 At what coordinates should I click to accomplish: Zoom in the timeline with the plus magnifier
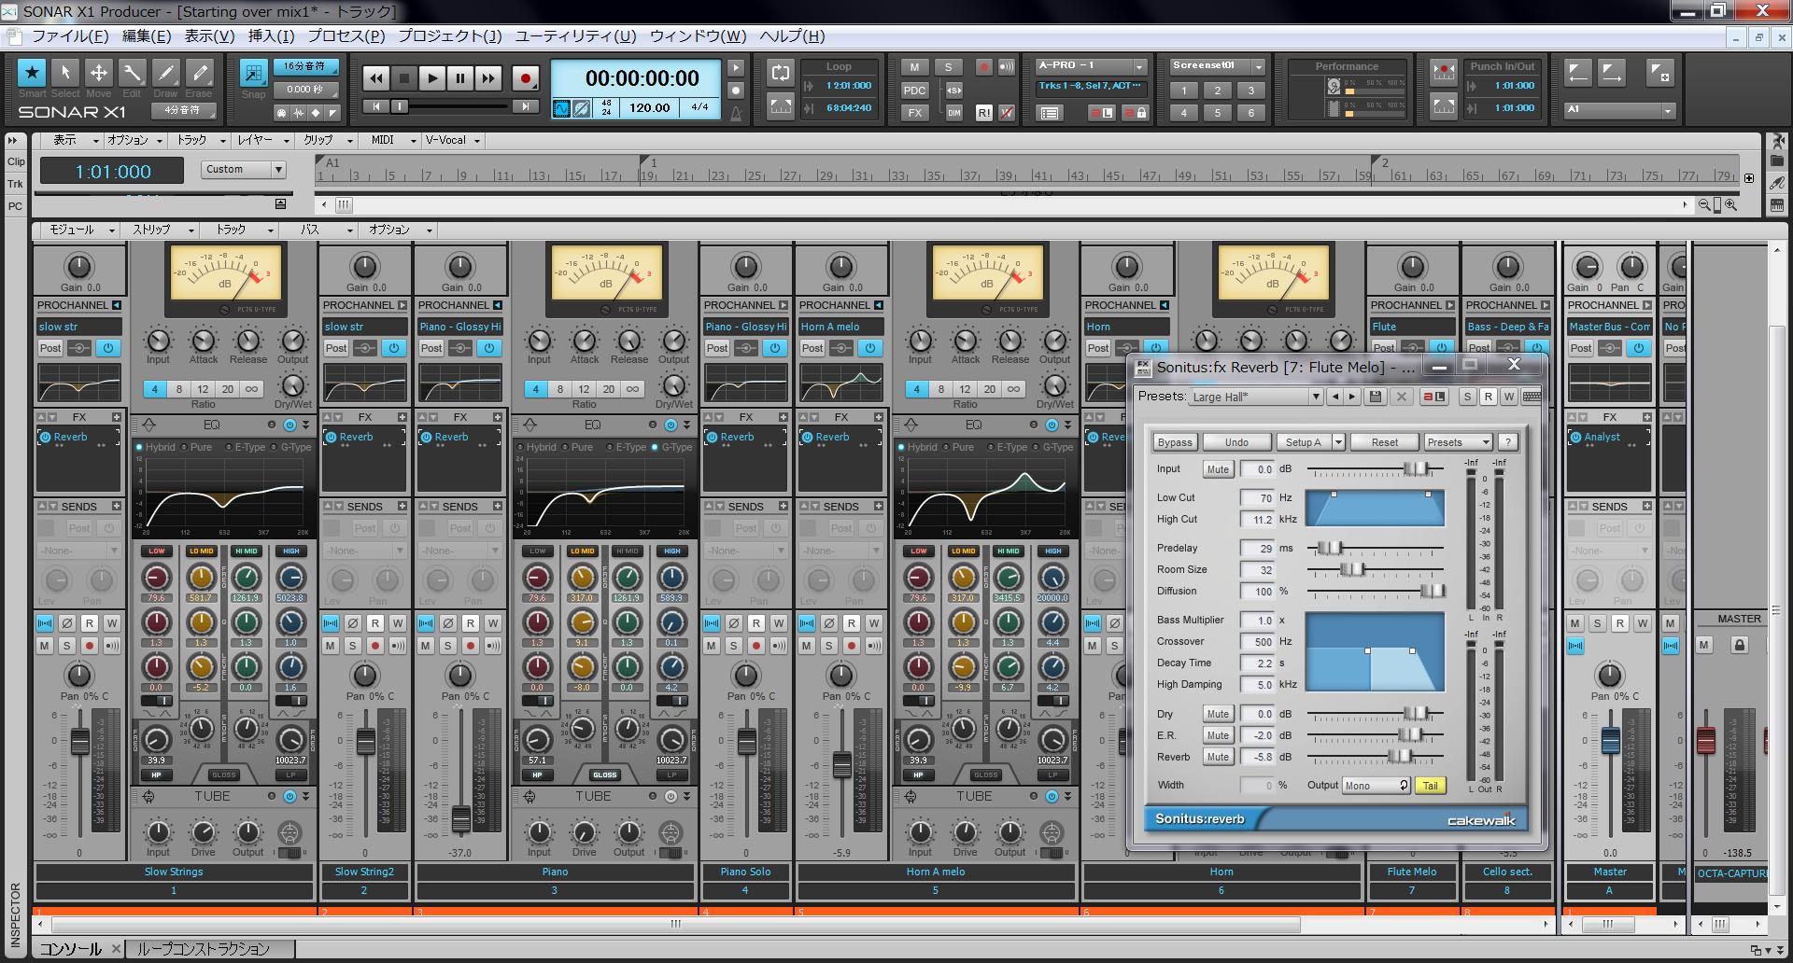pyautogui.click(x=1730, y=204)
